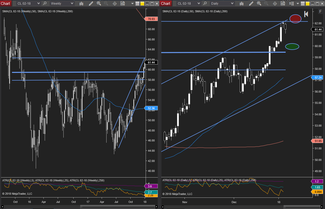Viewport: 325px width, 209px height.
Task: Click yellow interval link swatch in Daily chart
Action: pos(308,4)
